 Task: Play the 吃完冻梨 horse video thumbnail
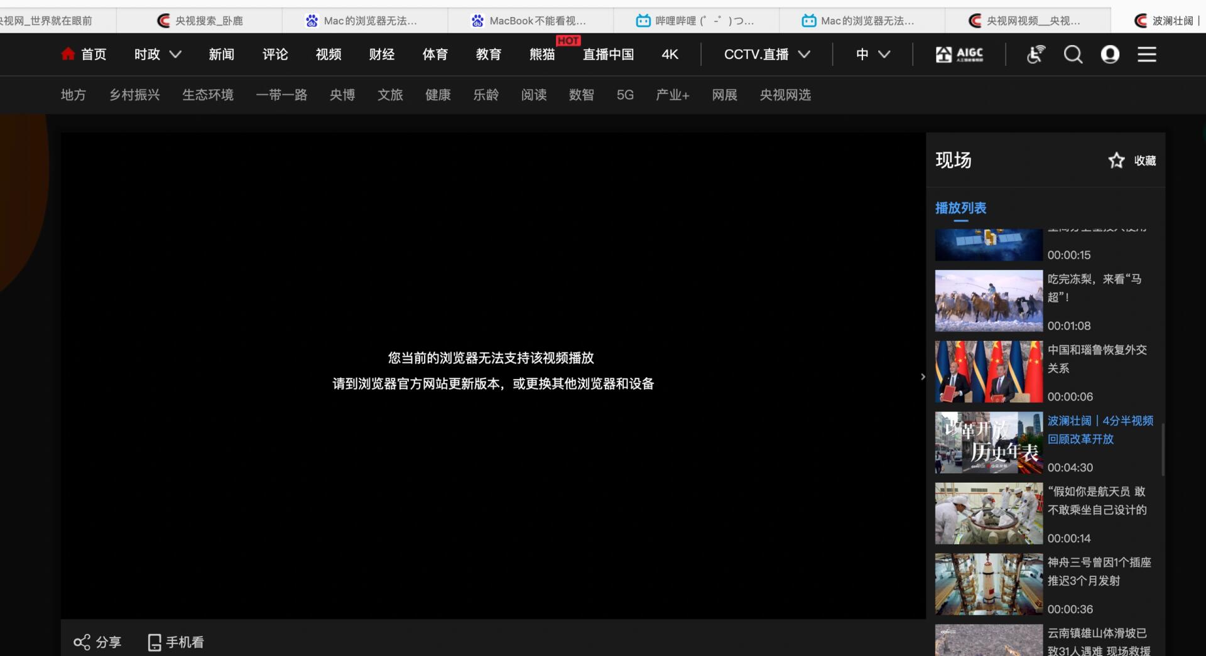988,301
